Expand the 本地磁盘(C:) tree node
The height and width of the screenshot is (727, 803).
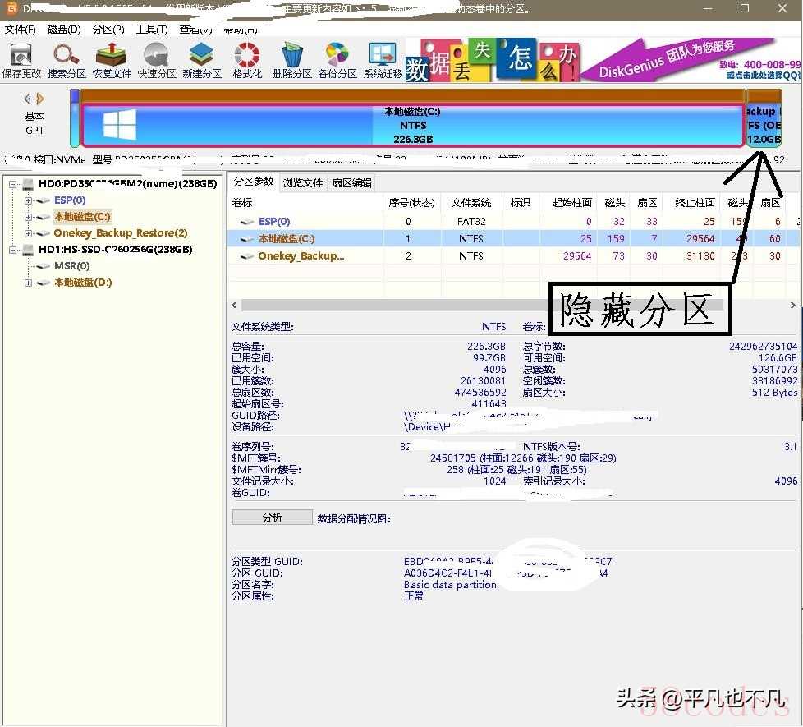click(x=28, y=217)
